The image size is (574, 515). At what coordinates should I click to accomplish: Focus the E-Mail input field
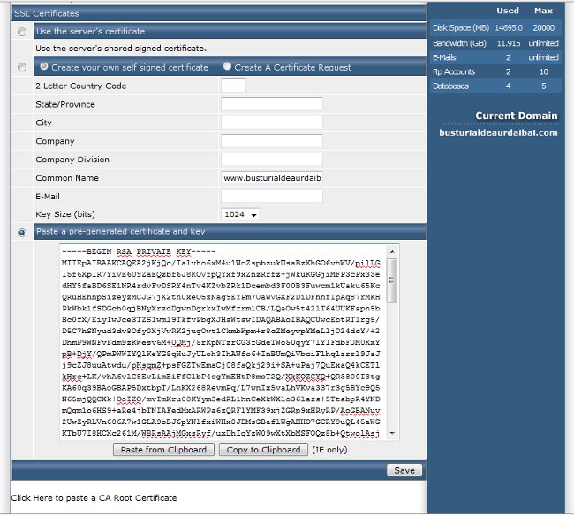pyautogui.click(x=271, y=196)
